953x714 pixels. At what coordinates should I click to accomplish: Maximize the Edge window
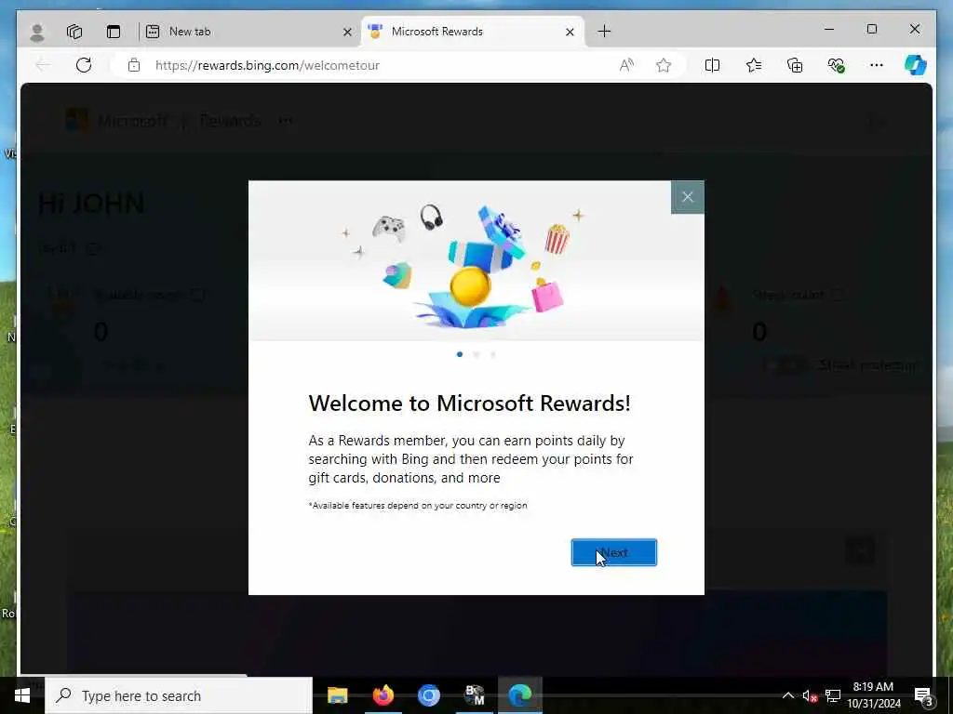pyautogui.click(x=871, y=29)
